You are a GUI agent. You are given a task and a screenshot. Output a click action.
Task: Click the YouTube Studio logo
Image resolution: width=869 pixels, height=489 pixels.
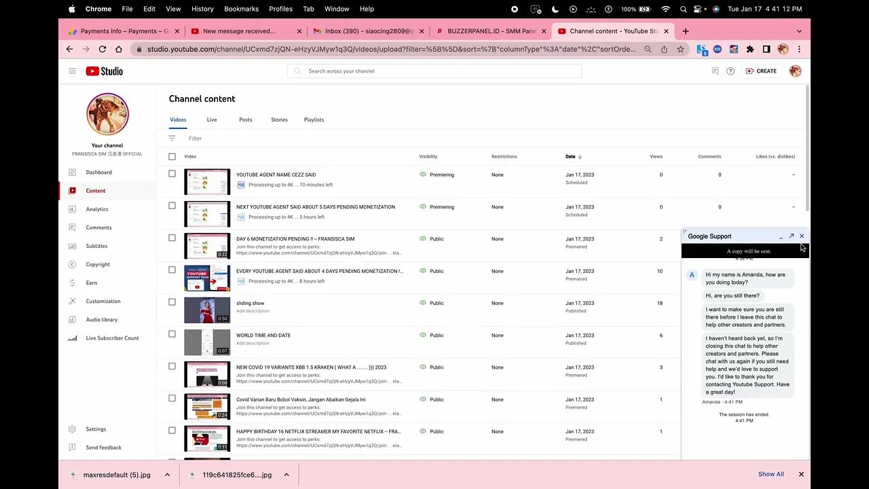click(104, 71)
